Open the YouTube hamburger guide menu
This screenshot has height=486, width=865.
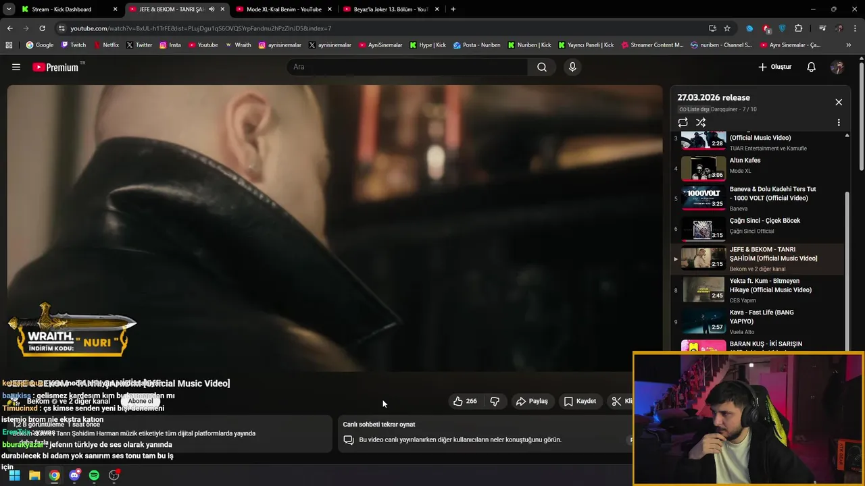click(16, 67)
